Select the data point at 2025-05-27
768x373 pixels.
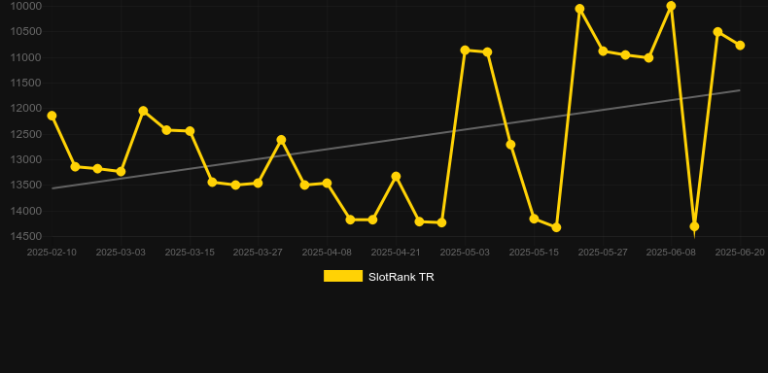click(603, 51)
